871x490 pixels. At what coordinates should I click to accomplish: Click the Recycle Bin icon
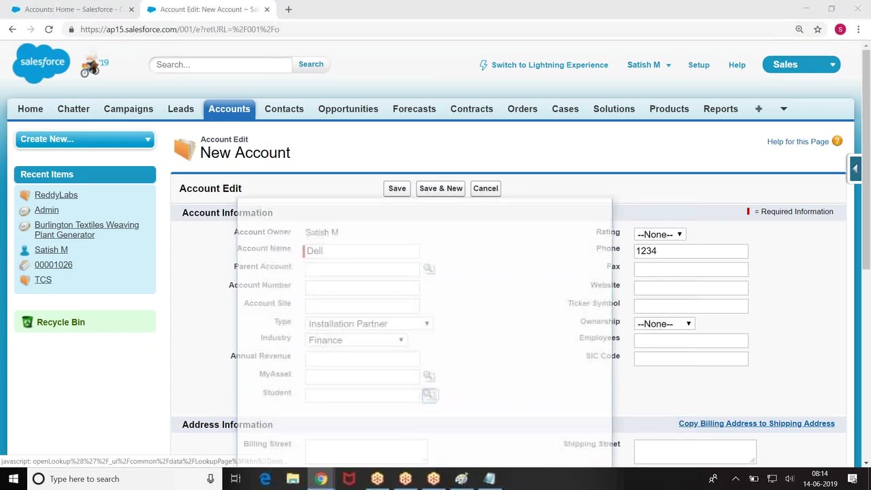tap(27, 322)
